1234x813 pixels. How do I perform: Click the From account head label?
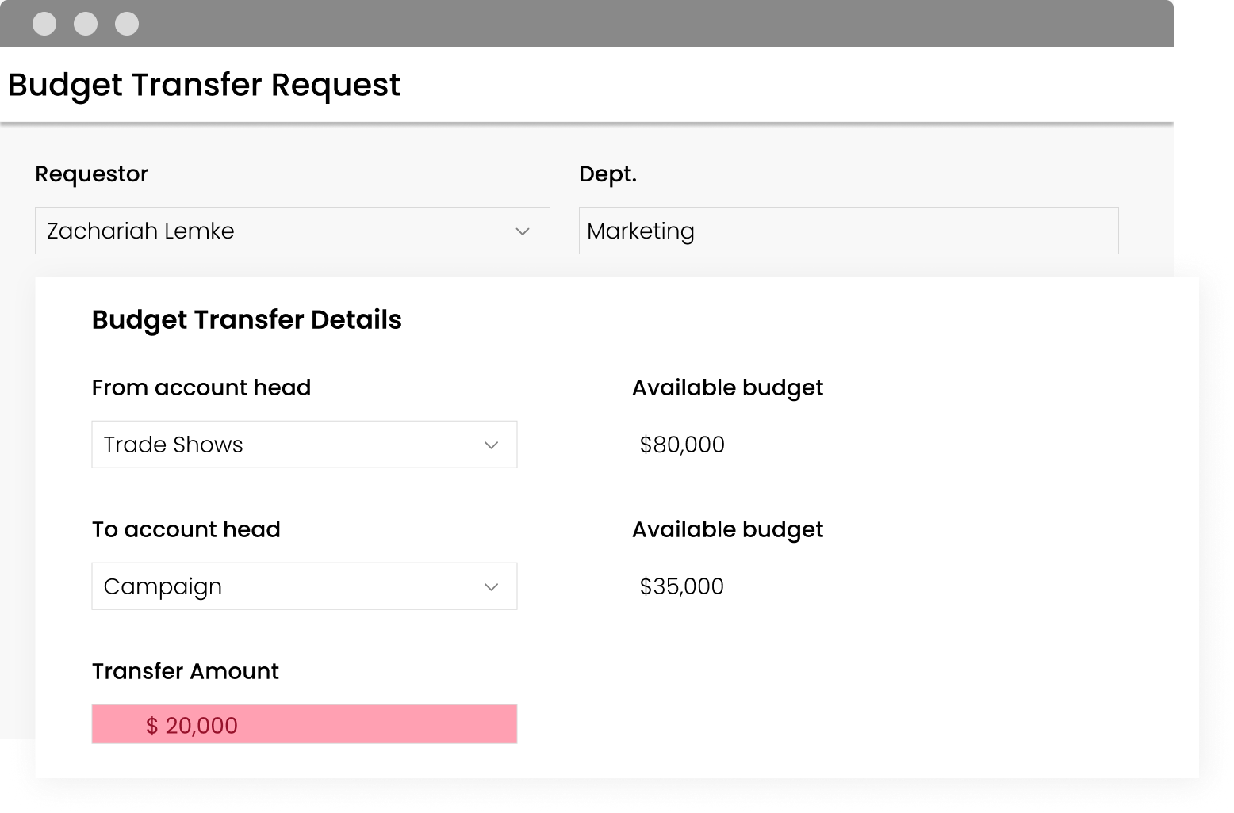201,387
